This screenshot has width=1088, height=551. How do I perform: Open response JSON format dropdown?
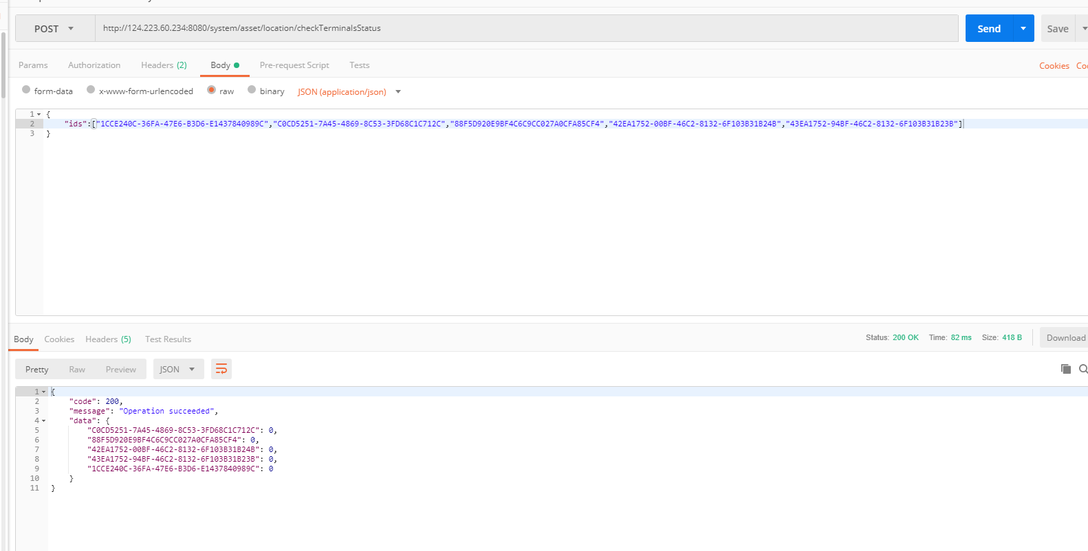coord(178,370)
